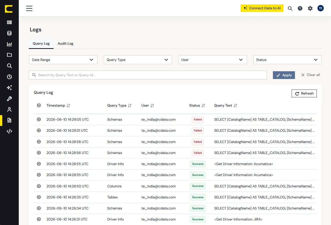Open the dashboard overview sidebar icon

coord(9,22)
